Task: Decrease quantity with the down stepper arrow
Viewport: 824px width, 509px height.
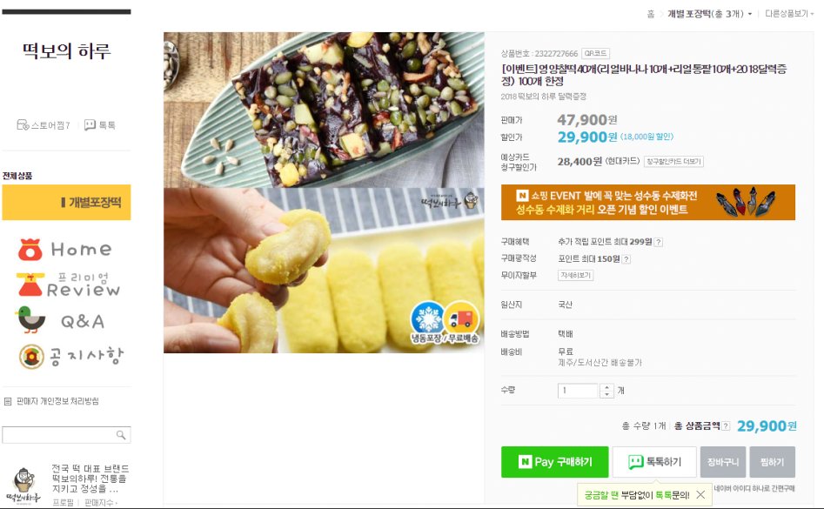Action: tap(607, 394)
